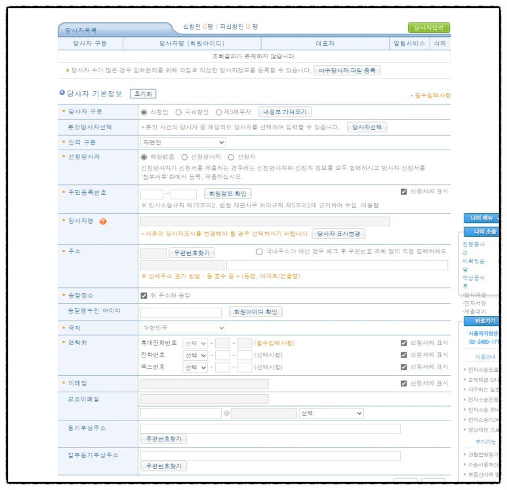Viewport: 507px width, 490px height.
Task: Select the 제3채무자 radio button
Action: (x=219, y=112)
